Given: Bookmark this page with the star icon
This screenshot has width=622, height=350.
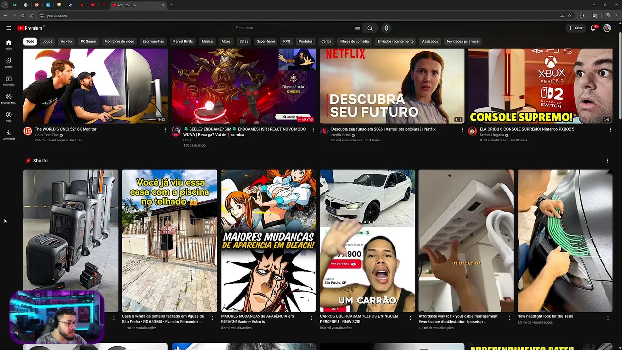Looking at the screenshot, I should tap(570, 16).
